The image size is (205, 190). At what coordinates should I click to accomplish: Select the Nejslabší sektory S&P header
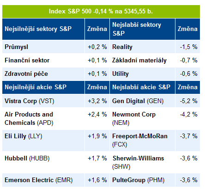(x=142, y=29)
